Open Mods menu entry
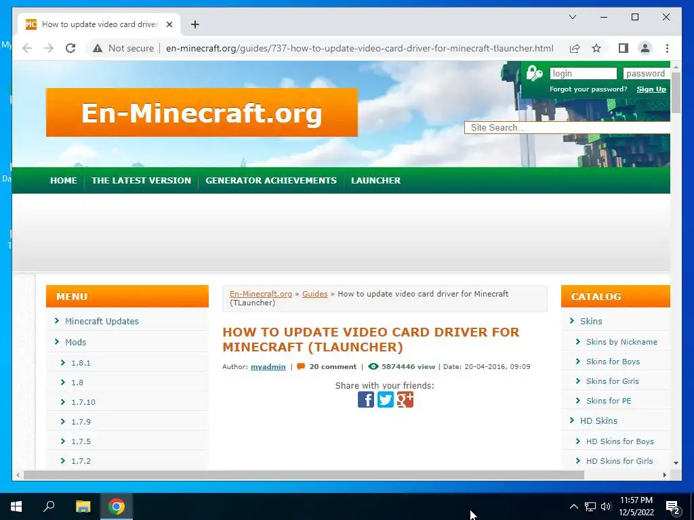This screenshot has height=520, width=694. tap(75, 342)
